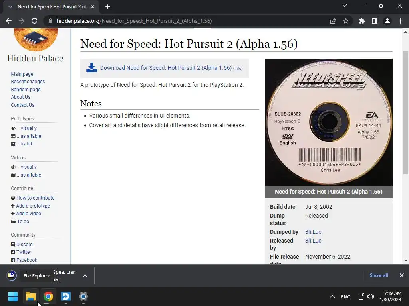The height and width of the screenshot is (306, 409).
Task: Click the eye icon under Prototypes
Action: (13, 128)
